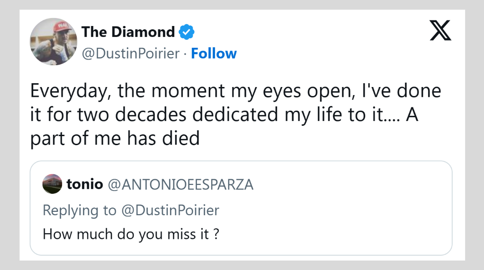This screenshot has height=270, width=484.
Task: Click the blue verified checkmark badge
Action: tap(187, 32)
